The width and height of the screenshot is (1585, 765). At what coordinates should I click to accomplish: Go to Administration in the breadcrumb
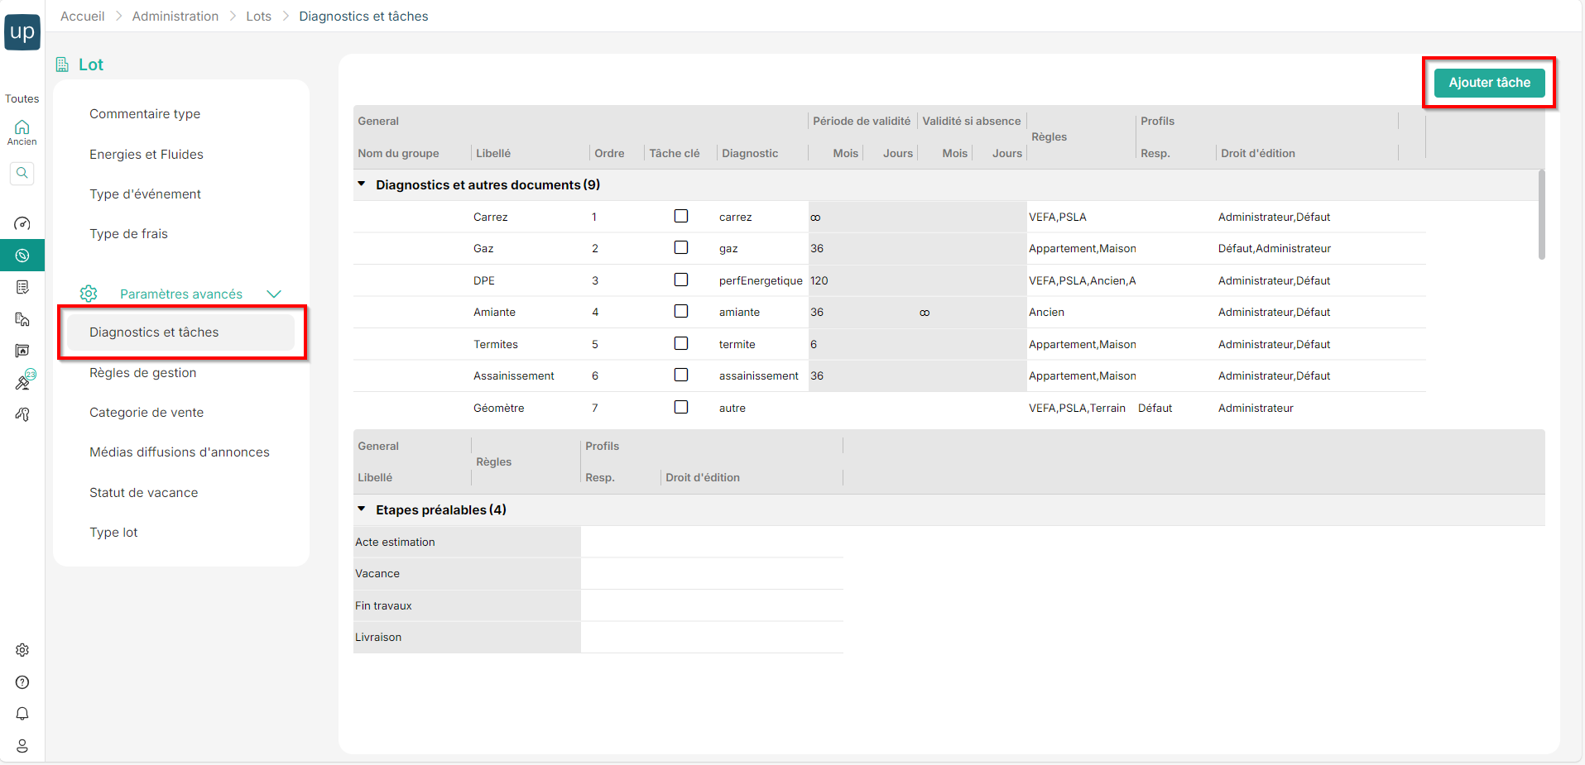point(175,17)
